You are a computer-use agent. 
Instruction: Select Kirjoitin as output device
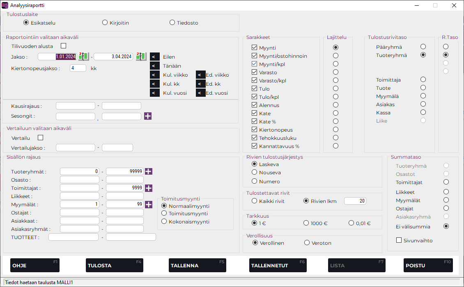105,23
